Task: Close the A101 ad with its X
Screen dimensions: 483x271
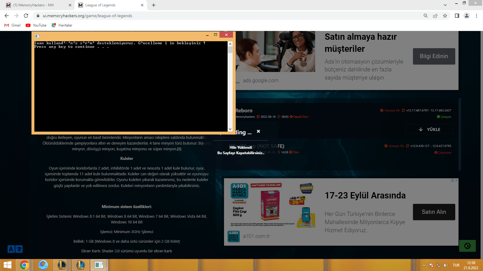Action: [x=456, y=180]
